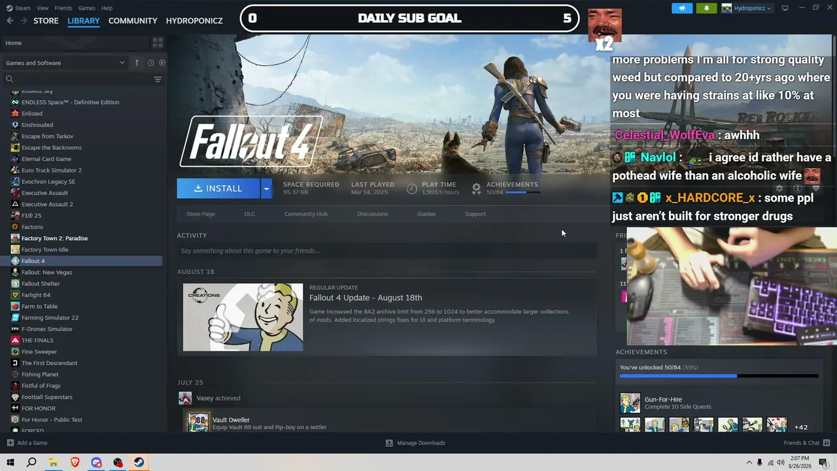Launch File Explorer from taskbar

[53, 462]
